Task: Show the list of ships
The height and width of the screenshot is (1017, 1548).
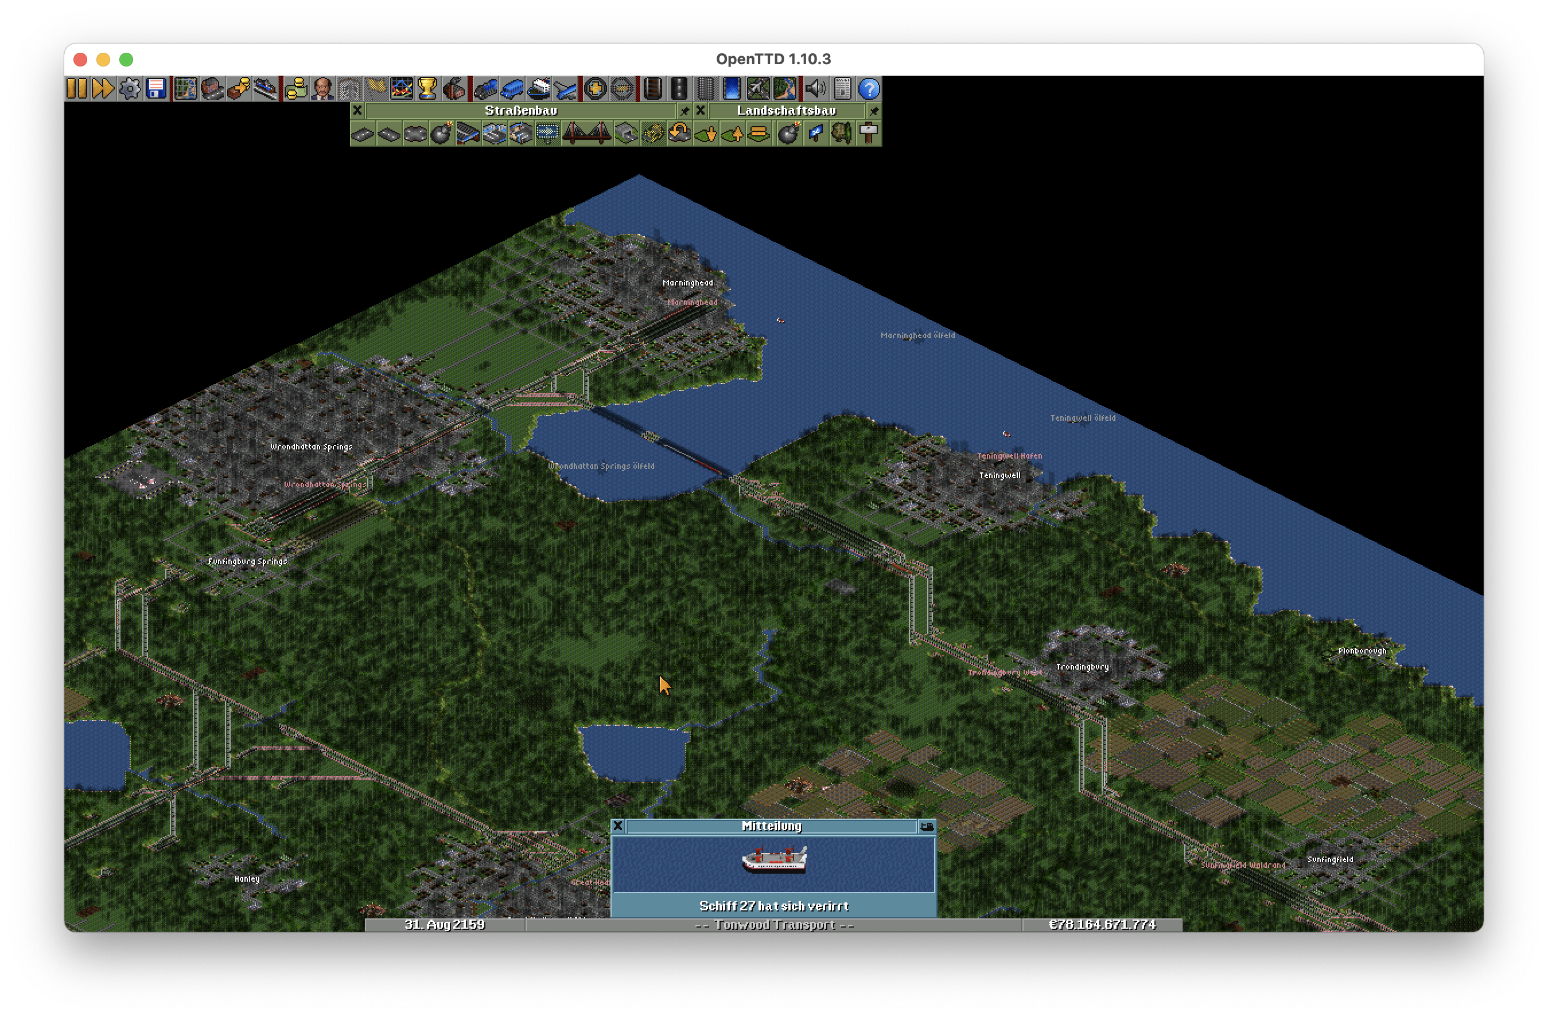Action: click(x=539, y=88)
